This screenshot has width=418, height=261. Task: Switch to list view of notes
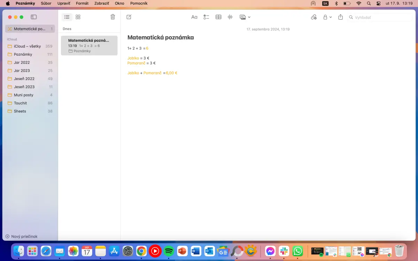pos(67,17)
